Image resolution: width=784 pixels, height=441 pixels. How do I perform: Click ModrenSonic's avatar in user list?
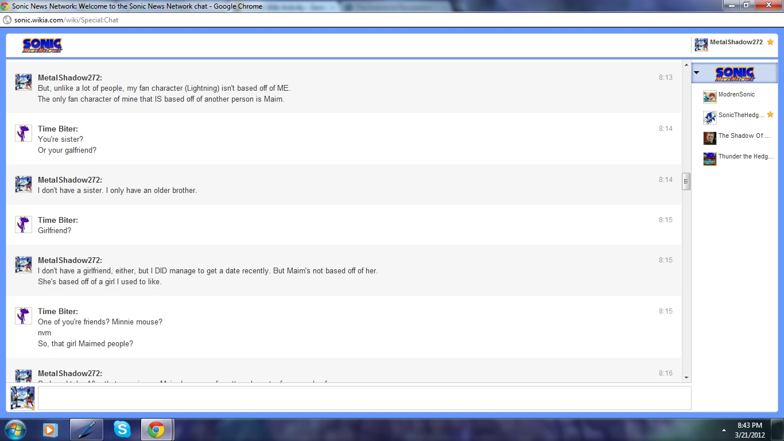[x=710, y=96]
